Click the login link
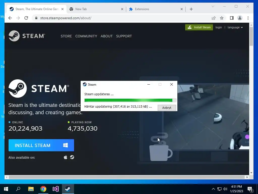 click(x=218, y=27)
